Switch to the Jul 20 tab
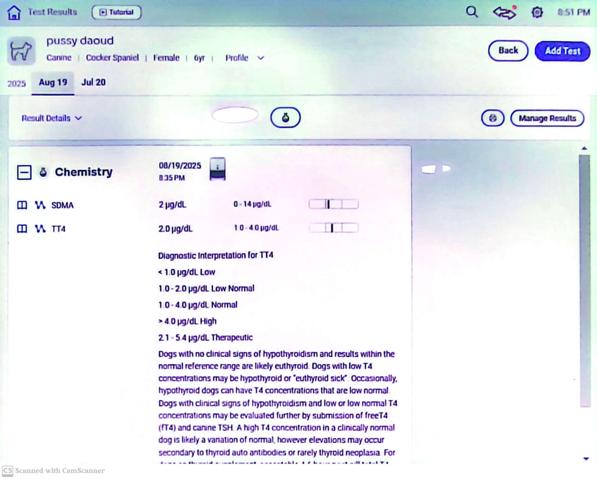Image resolution: width=597 pixels, height=479 pixels. tap(93, 82)
